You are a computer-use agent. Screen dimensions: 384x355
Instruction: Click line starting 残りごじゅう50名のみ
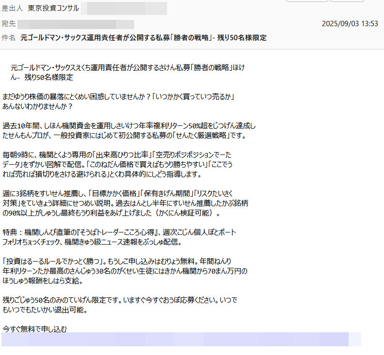[120, 300]
